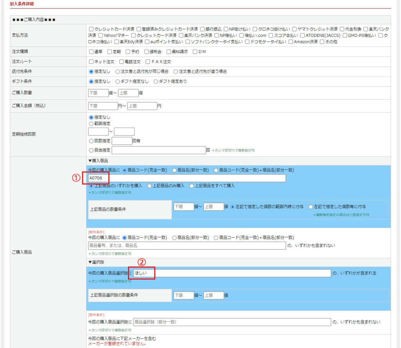Check the 後払い.com option
The image size is (401, 348).
pyautogui.click(x=241, y=35)
